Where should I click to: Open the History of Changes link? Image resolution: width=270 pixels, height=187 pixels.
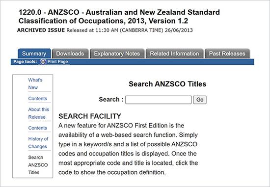pyautogui.click(x=38, y=142)
